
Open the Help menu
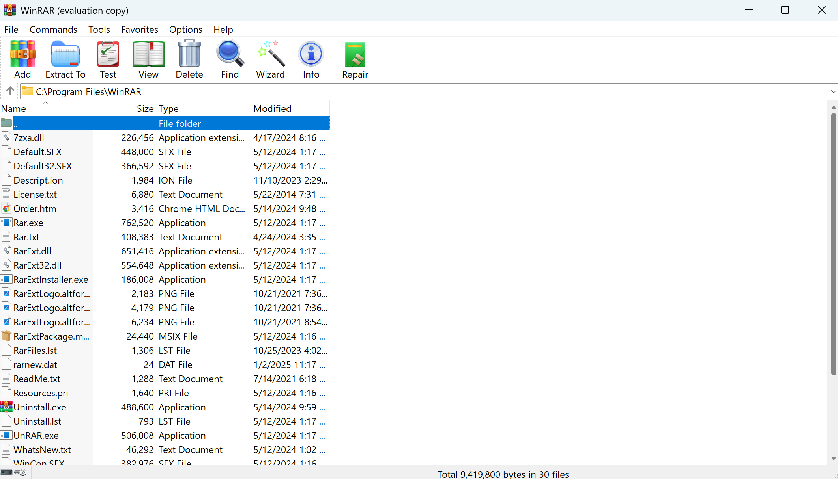click(223, 30)
